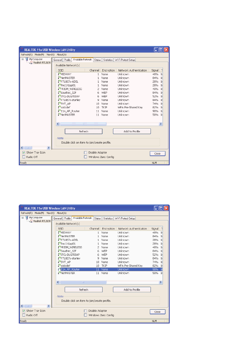
Task: Open Wi-Fi Protect Setup tab in lower window
Action: tap(125, 218)
